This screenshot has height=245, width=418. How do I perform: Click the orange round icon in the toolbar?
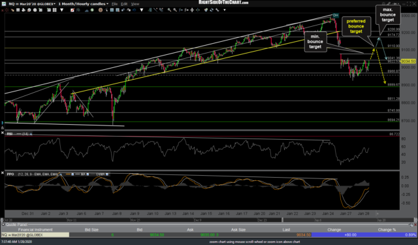point(101,10)
